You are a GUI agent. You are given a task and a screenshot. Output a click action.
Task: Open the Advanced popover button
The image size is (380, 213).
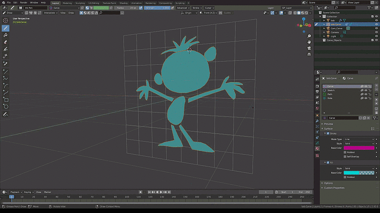tap(183, 8)
